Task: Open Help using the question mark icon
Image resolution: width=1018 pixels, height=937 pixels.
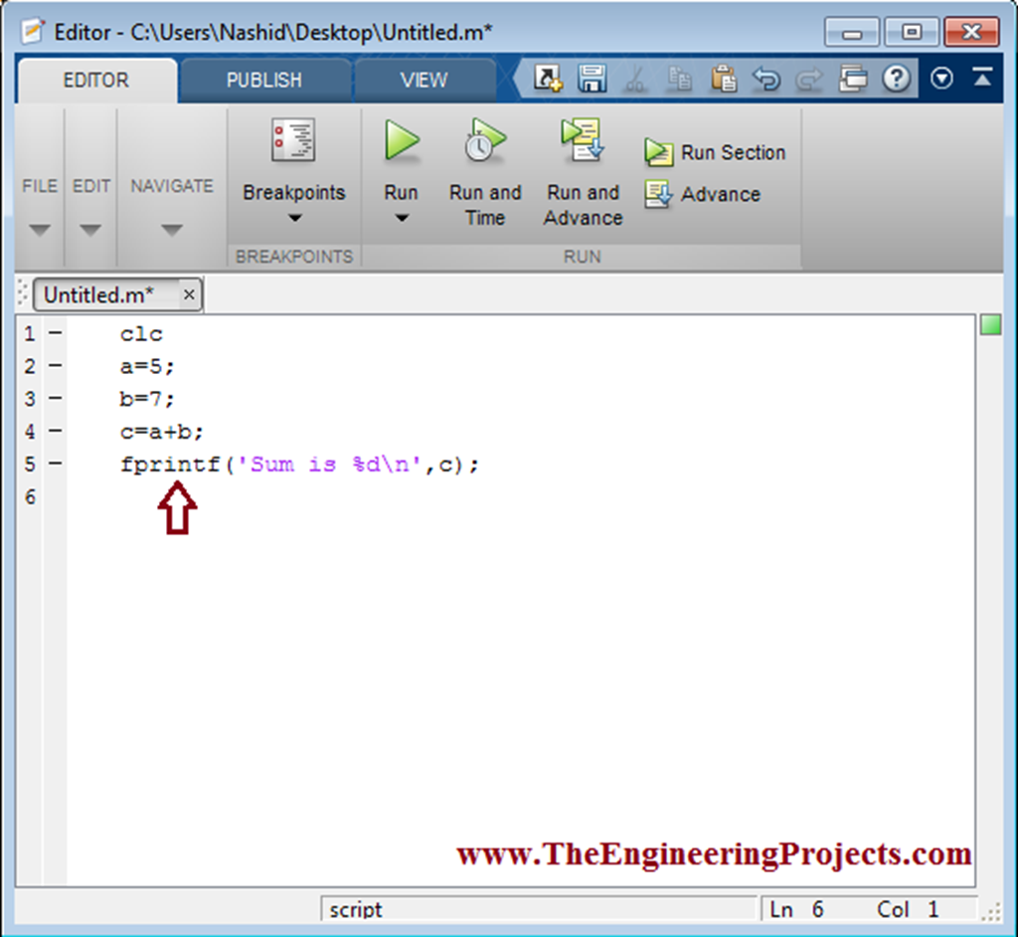Action: point(897,79)
